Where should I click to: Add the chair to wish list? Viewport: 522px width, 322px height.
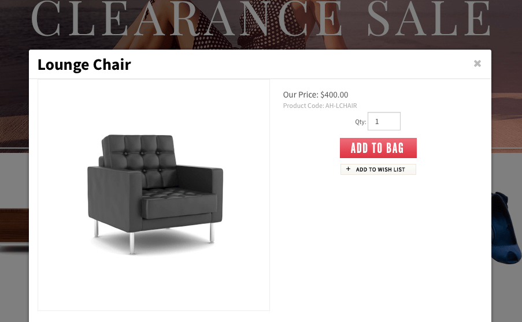coord(378,169)
